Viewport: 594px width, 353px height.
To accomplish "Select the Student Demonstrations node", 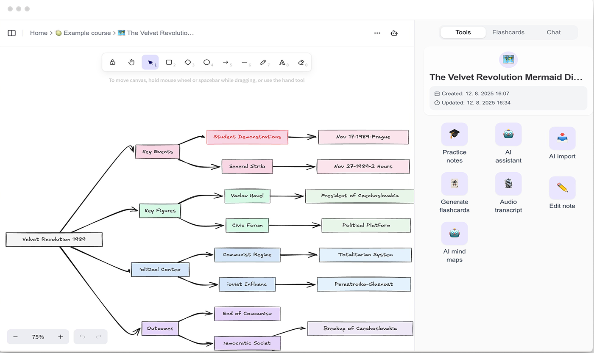I will coord(247,137).
